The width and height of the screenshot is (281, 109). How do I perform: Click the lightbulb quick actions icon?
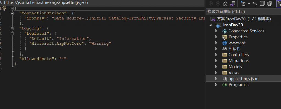click(4, 8)
